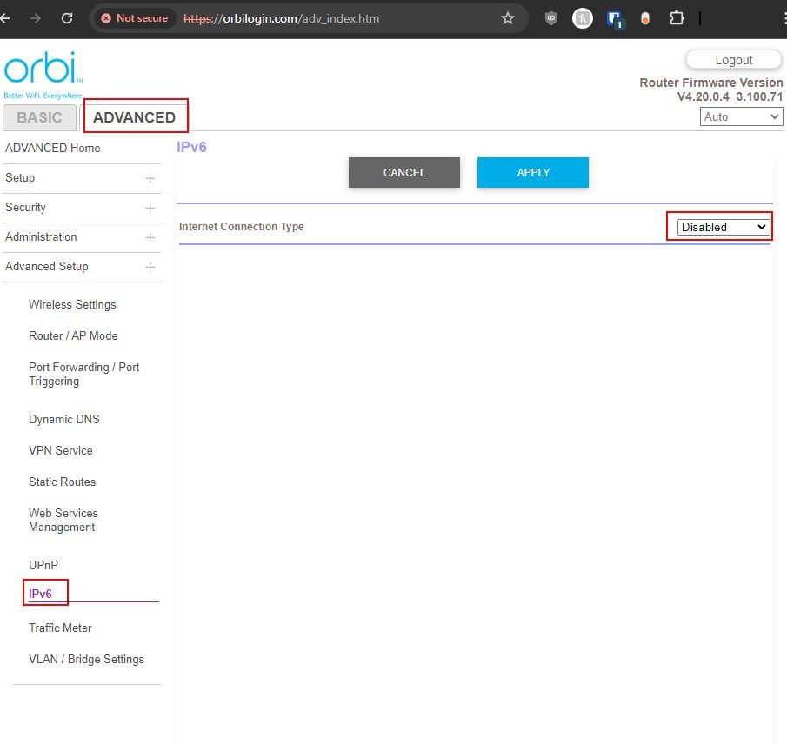Image resolution: width=787 pixels, height=744 pixels.
Task: Switch to the ADVANCED tab
Action: [134, 117]
